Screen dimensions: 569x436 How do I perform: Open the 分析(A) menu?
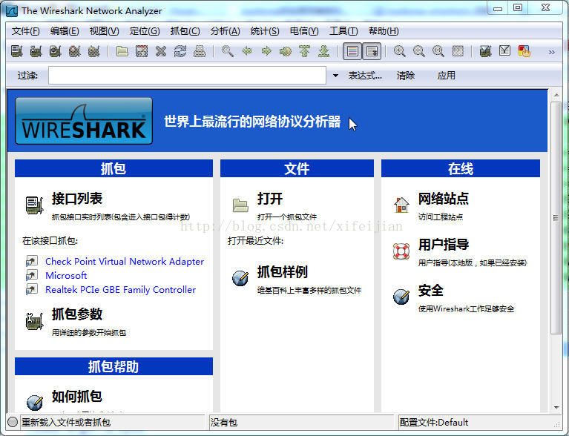pos(225,31)
